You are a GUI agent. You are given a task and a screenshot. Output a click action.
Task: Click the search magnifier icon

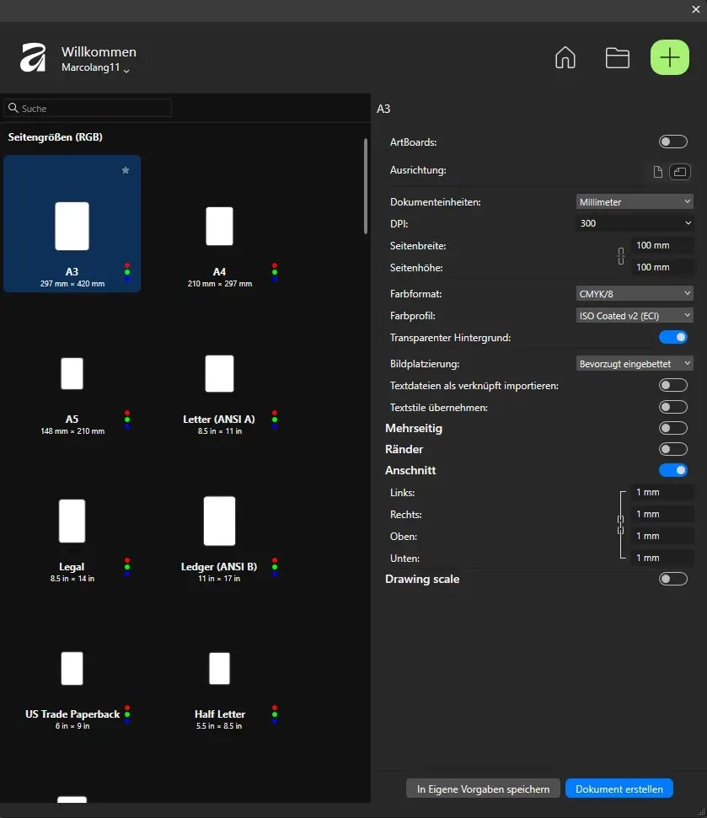pyautogui.click(x=13, y=108)
